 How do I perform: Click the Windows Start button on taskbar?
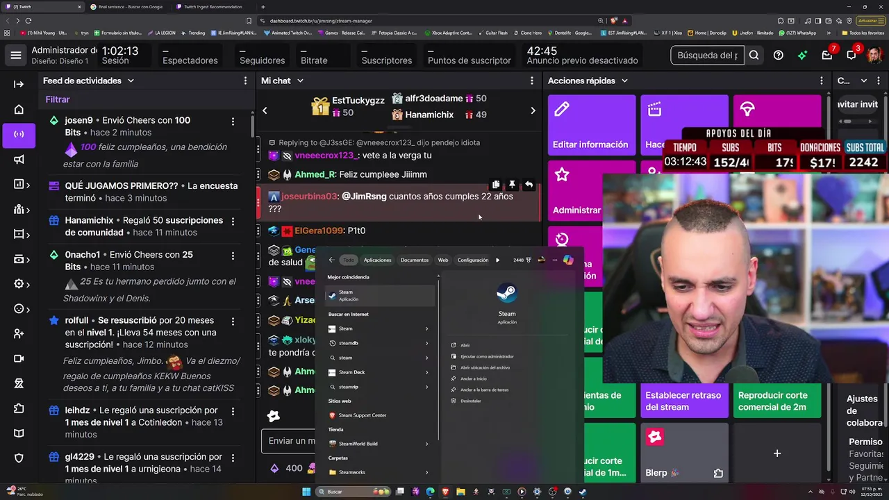click(306, 492)
